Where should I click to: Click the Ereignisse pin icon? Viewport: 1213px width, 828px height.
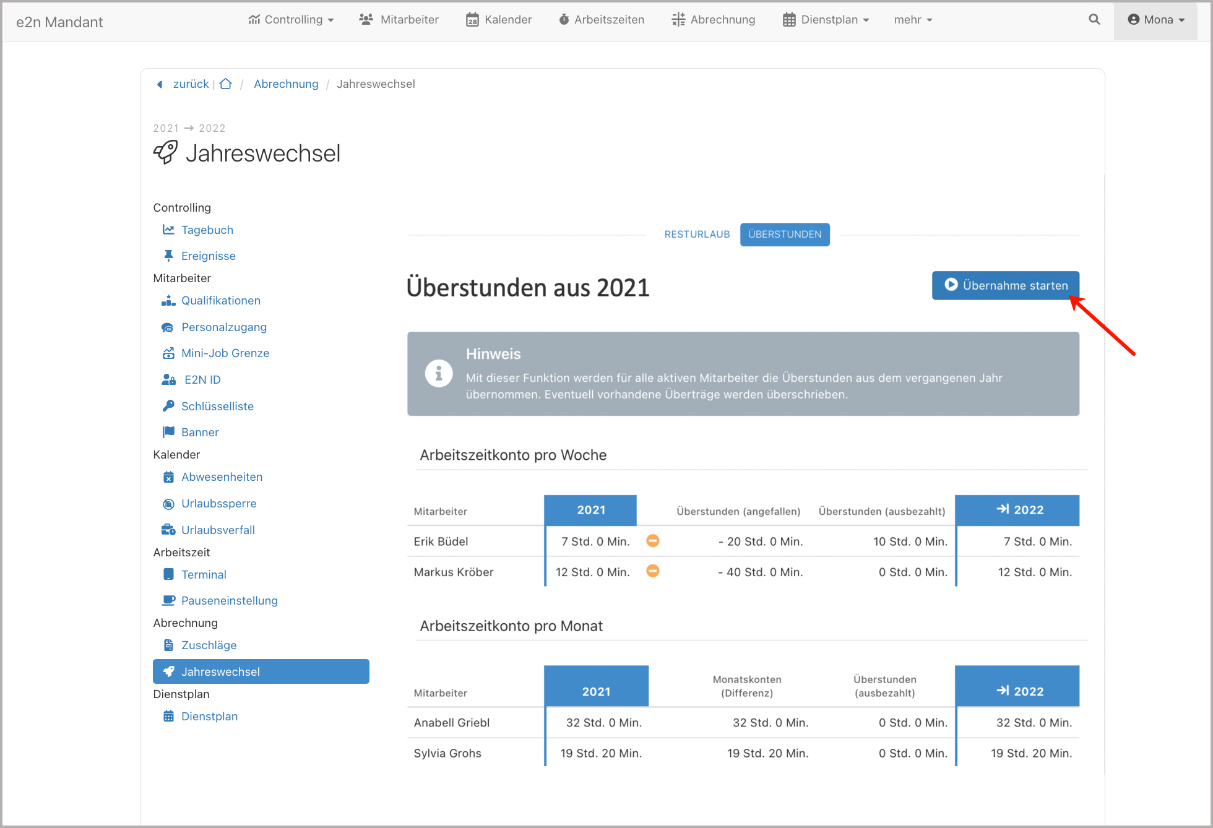point(168,255)
